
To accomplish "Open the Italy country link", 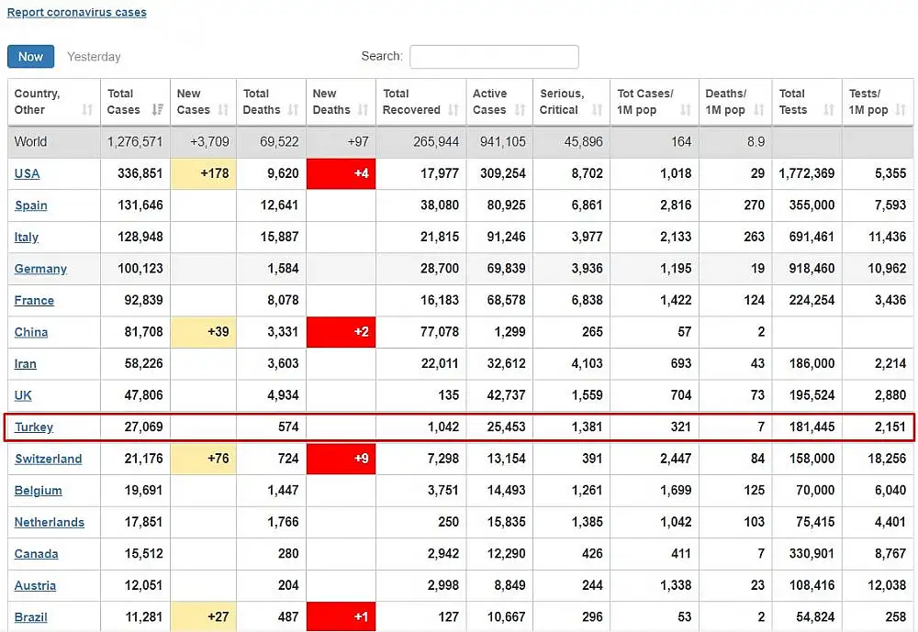I will (x=27, y=237).
